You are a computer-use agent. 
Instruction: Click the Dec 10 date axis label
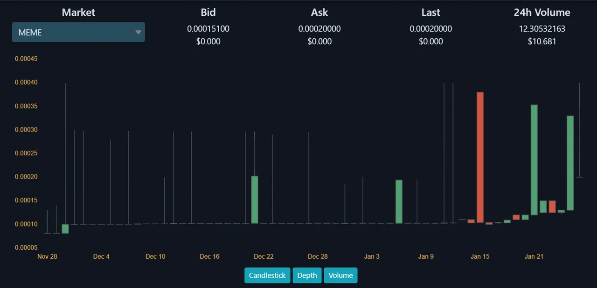pos(155,256)
